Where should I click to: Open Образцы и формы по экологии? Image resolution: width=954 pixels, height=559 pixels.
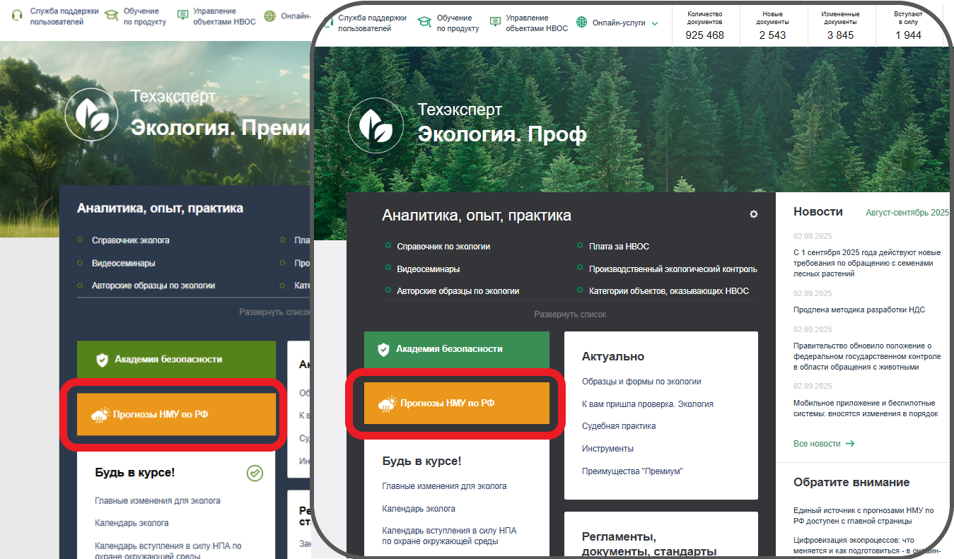pyautogui.click(x=641, y=382)
